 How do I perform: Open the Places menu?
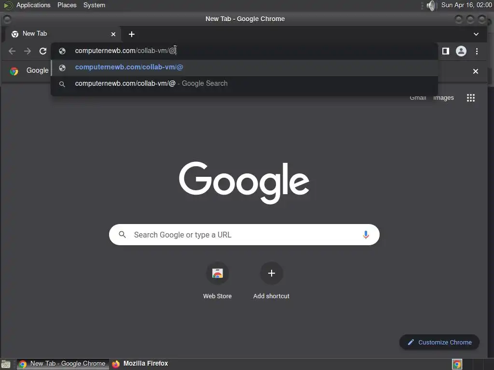point(67,5)
